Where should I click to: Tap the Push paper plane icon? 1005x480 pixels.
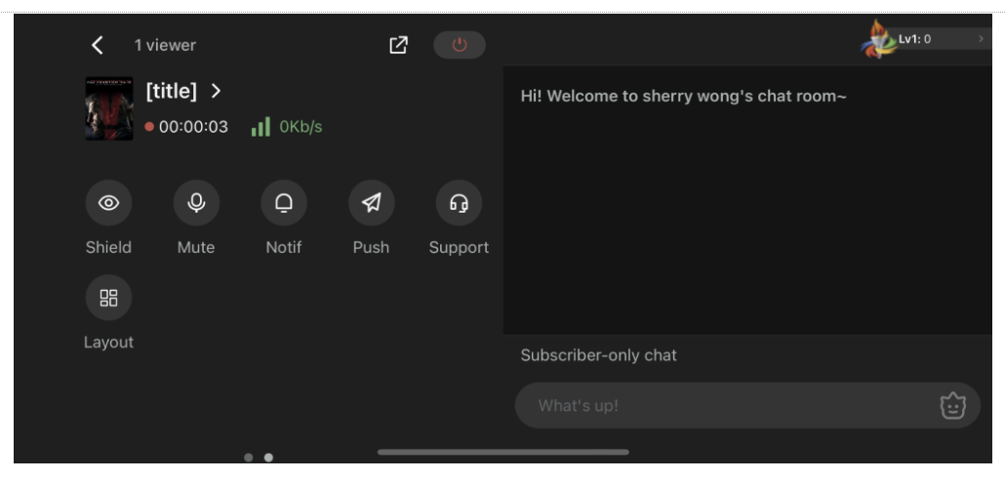(371, 203)
